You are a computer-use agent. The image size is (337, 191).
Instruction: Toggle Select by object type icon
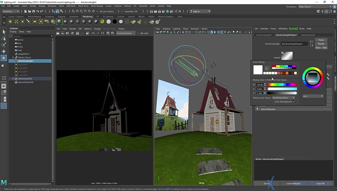point(58,11)
